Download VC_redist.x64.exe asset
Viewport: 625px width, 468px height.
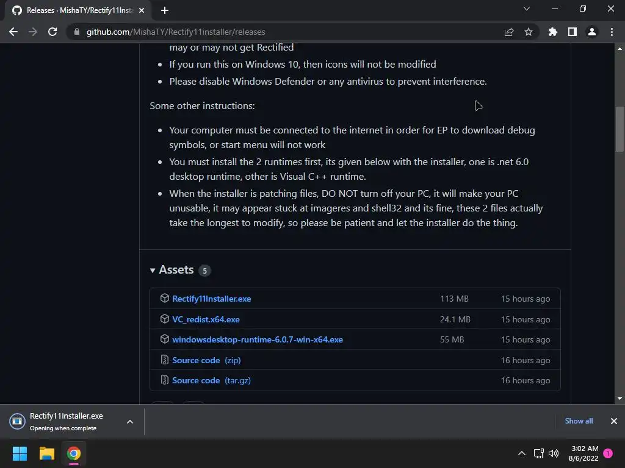point(206,319)
